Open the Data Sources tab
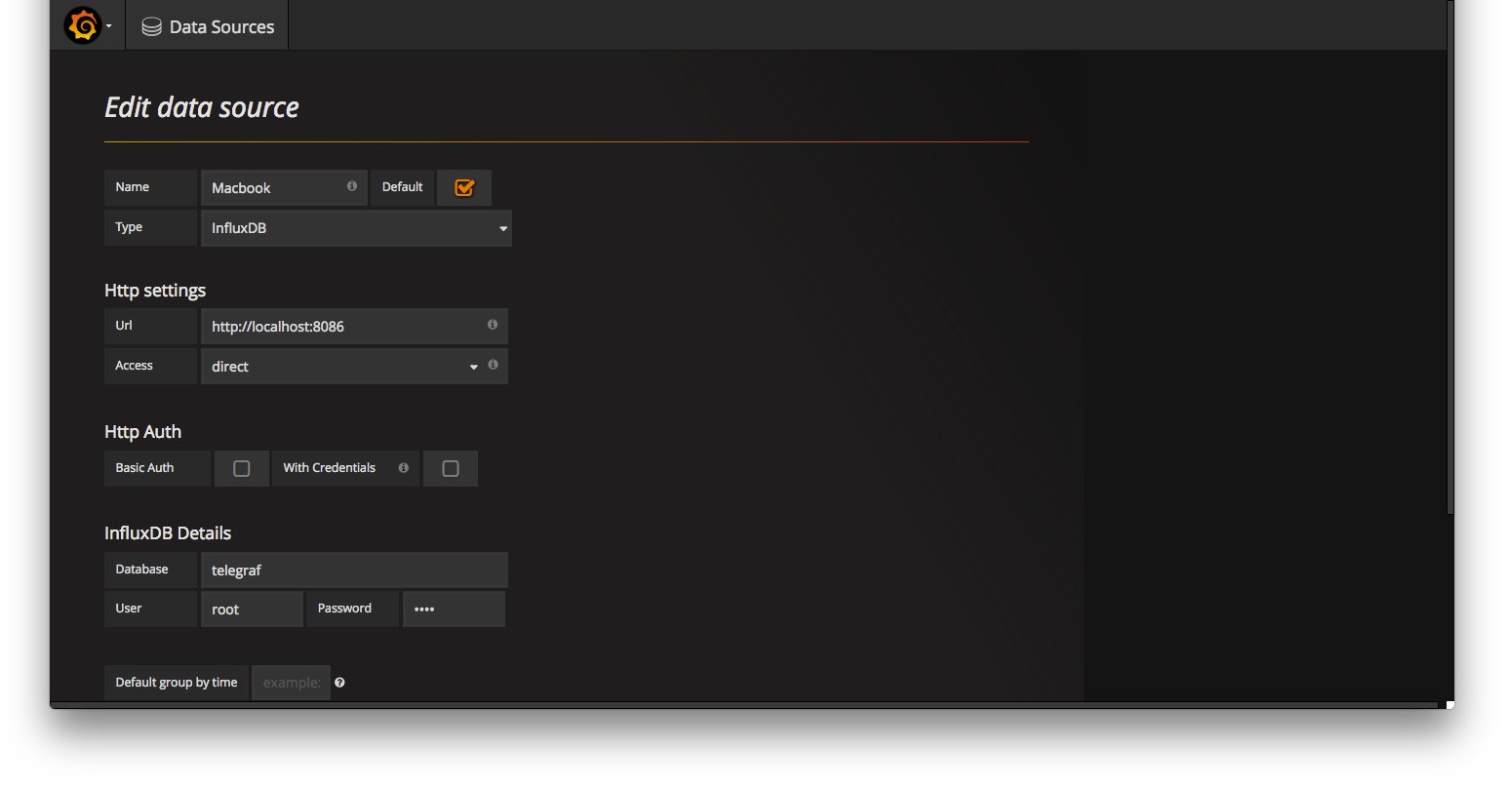The height and width of the screenshot is (787, 1509). (x=207, y=26)
